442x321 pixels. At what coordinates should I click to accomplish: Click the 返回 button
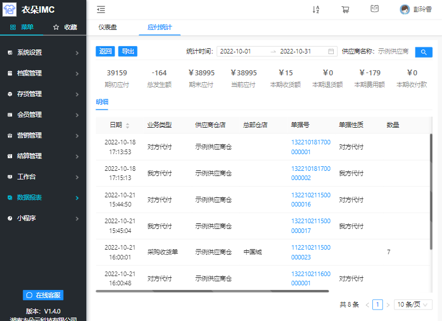(105, 51)
